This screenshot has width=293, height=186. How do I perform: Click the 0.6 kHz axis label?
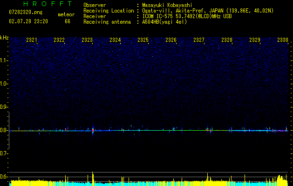pos(4,177)
